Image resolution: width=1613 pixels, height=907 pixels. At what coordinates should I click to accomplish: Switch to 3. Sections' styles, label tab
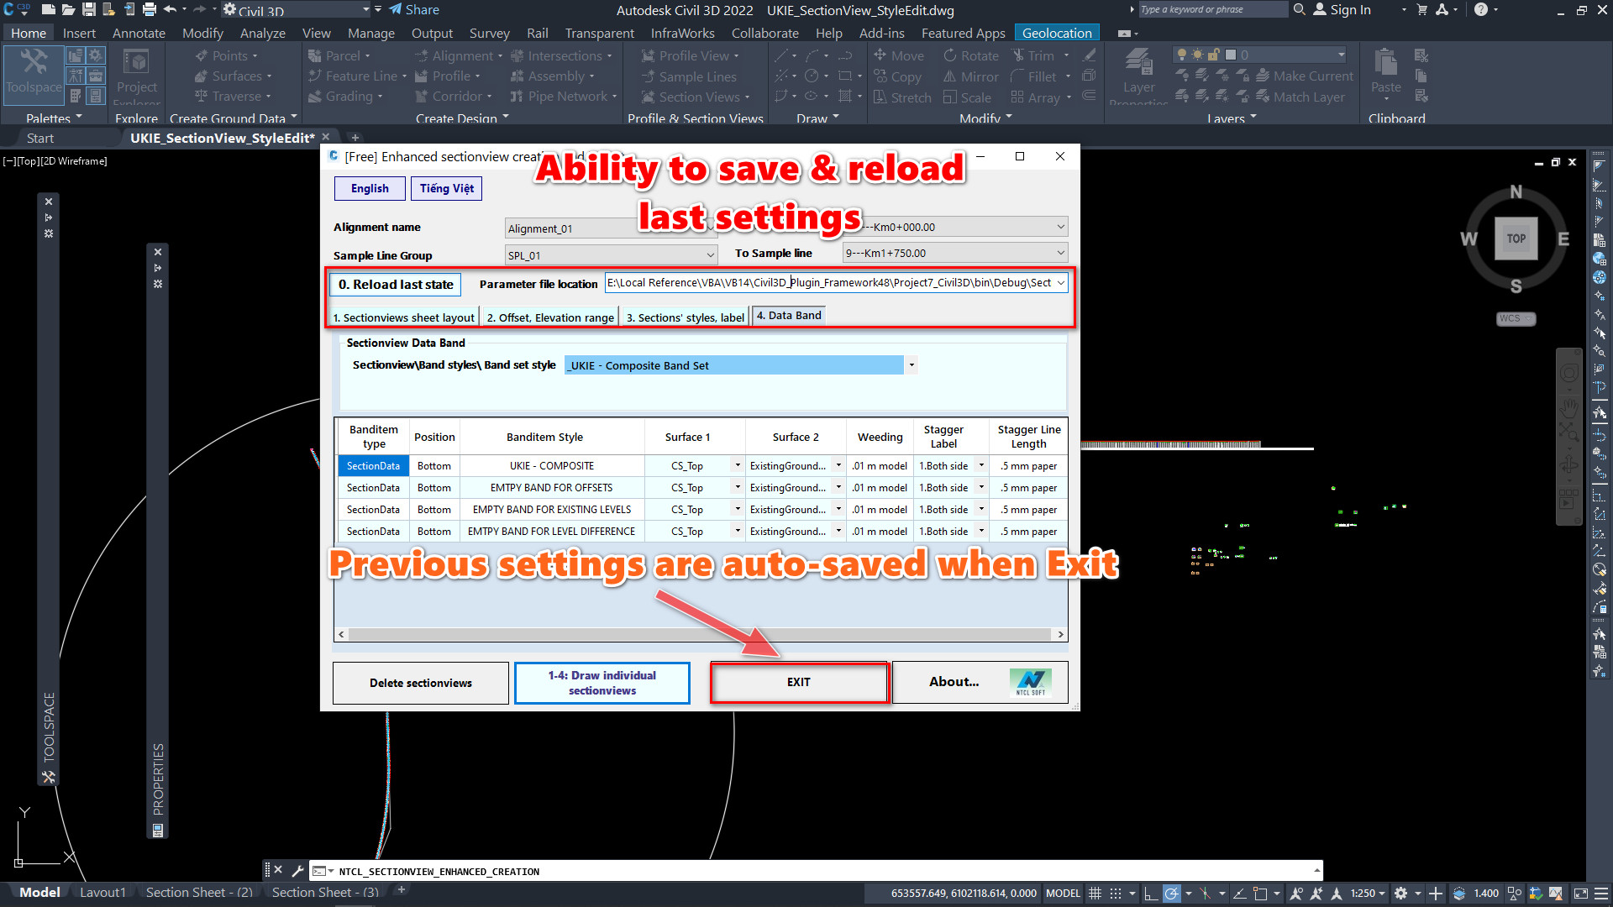(x=685, y=317)
